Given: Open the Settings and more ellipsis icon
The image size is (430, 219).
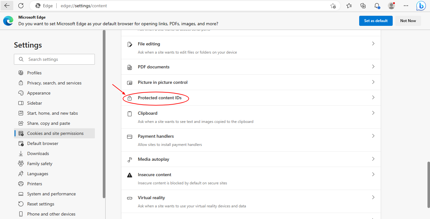Looking at the screenshot, I should click(406, 5).
